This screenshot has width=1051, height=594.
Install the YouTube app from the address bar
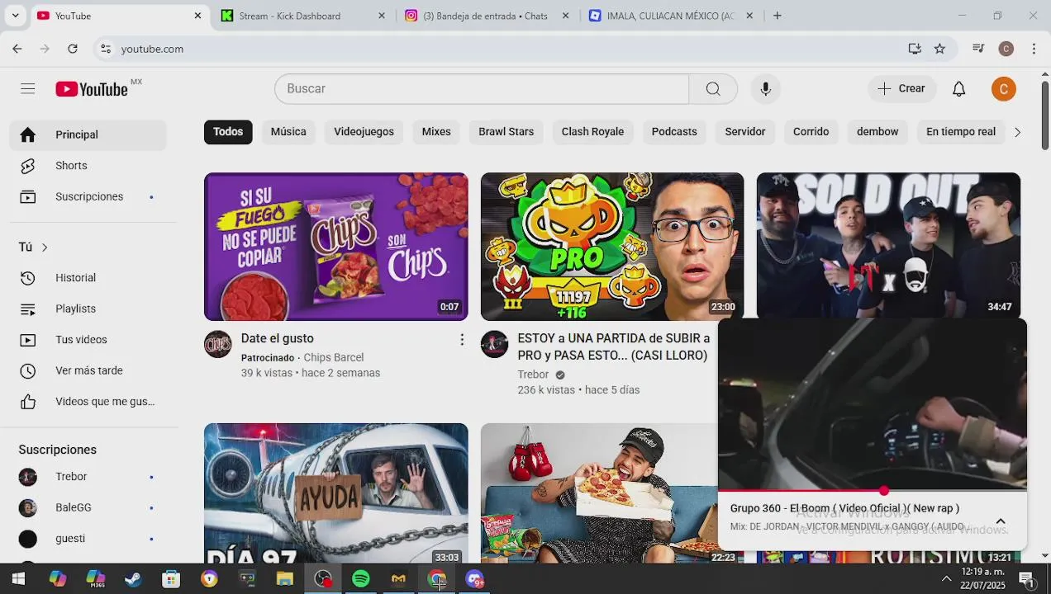pyautogui.click(x=915, y=49)
